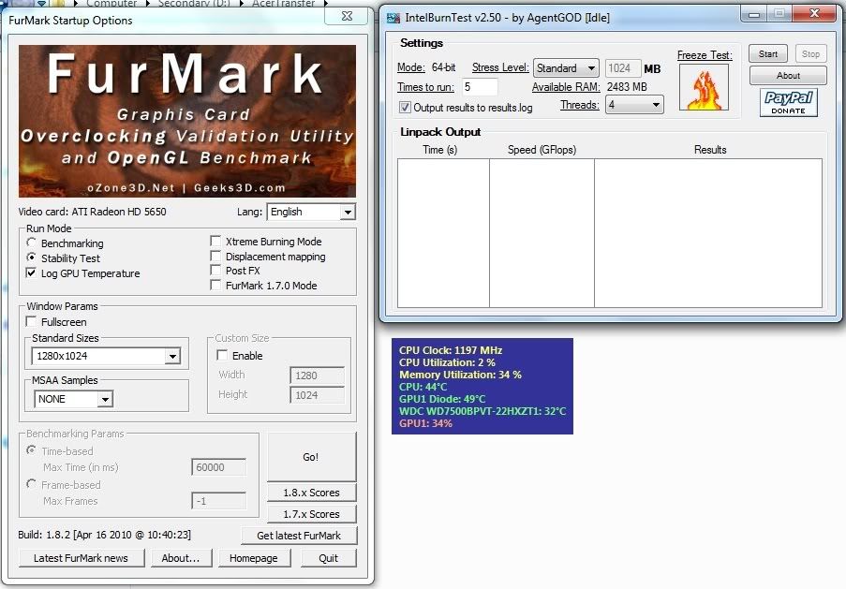846x589 pixels.
Task: Enable Fullscreen window option
Action: click(32, 322)
